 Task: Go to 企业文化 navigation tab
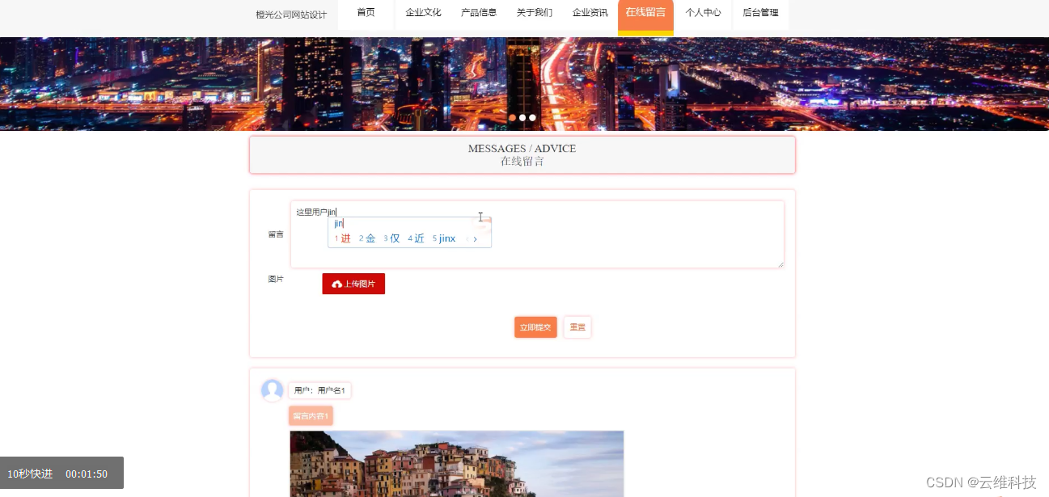click(423, 13)
